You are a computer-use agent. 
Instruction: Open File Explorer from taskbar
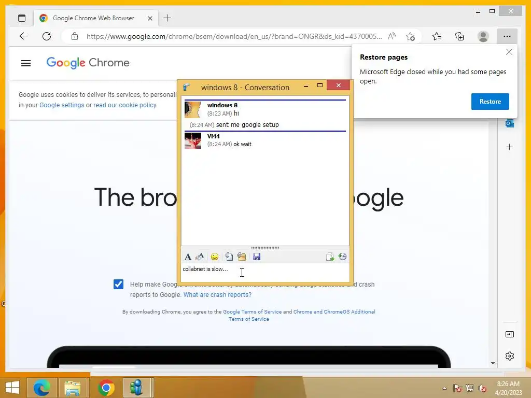coord(73,388)
